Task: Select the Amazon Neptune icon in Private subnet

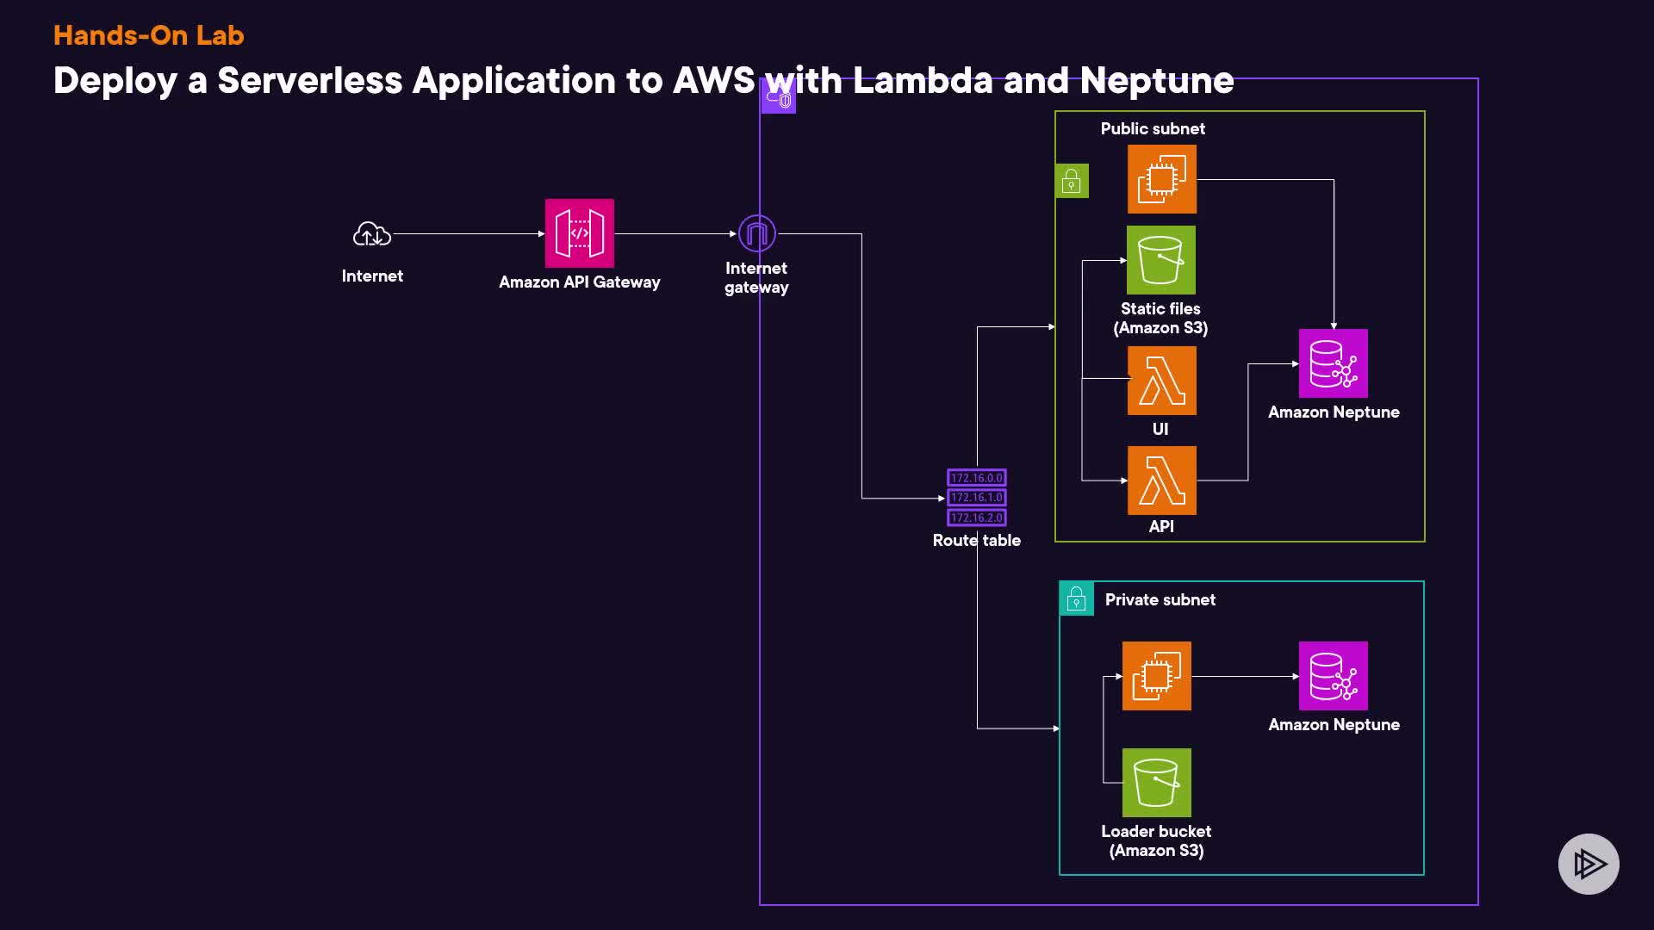Action: tap(1333, 676)
